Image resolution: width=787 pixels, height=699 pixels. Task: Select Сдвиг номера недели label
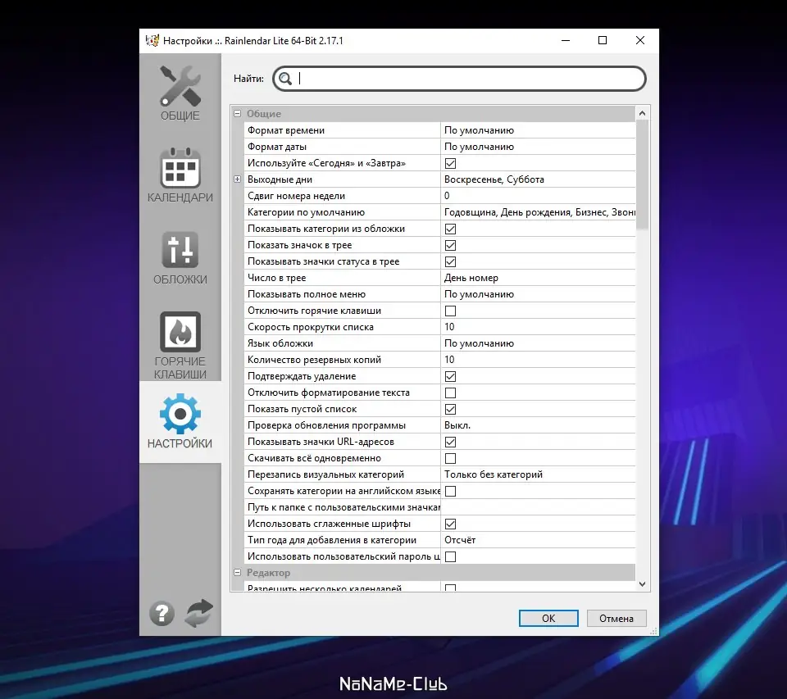(296, 196)
